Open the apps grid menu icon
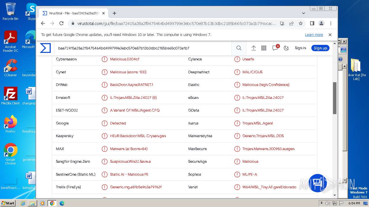The width and height of the screenshot is (369, 207). [x=264, y=48]
